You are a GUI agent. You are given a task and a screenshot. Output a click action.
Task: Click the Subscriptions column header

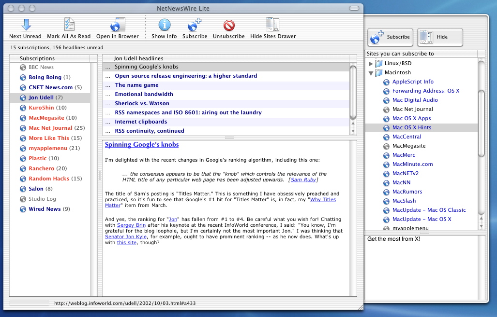pyautogui.click(x=50, y=58)
